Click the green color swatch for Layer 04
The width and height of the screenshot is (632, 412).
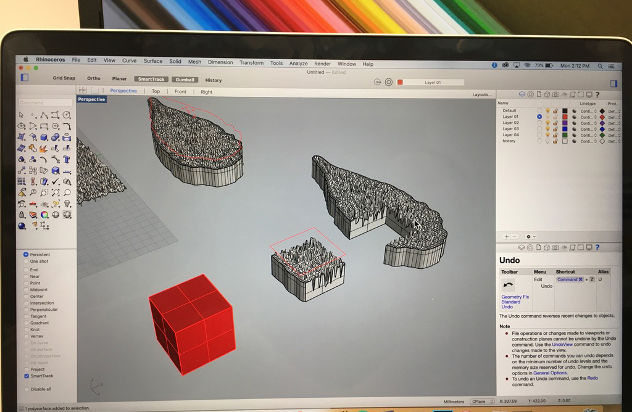coord(565,135)
